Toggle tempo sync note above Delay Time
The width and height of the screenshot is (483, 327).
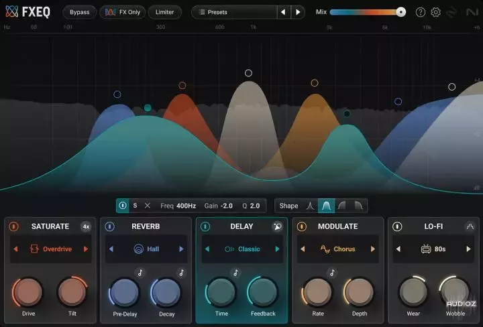point(236,273)
